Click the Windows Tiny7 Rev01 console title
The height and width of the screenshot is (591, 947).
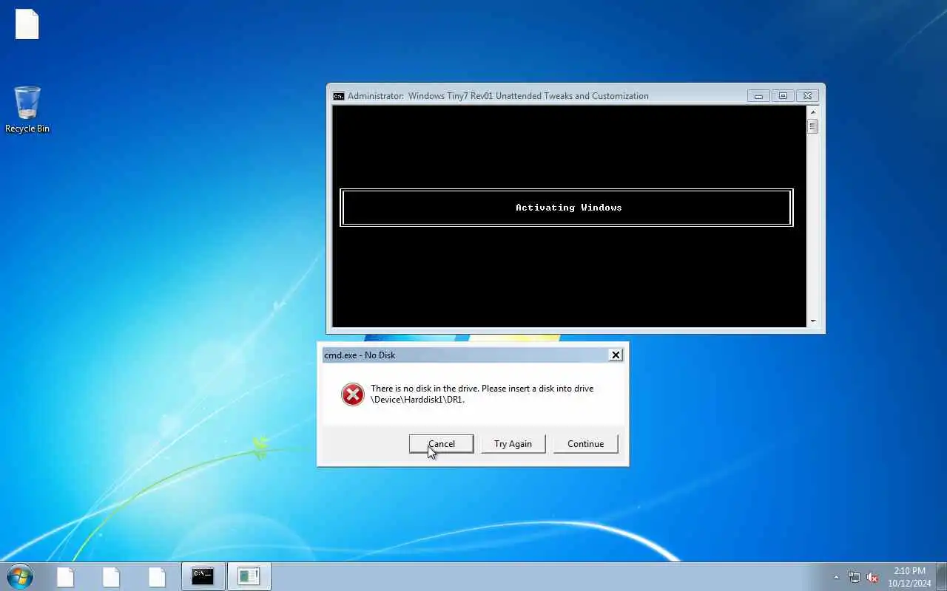coord(498,96)
